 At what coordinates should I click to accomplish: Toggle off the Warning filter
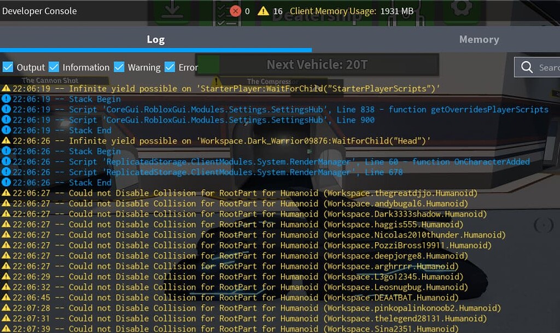tap(119, 67)
